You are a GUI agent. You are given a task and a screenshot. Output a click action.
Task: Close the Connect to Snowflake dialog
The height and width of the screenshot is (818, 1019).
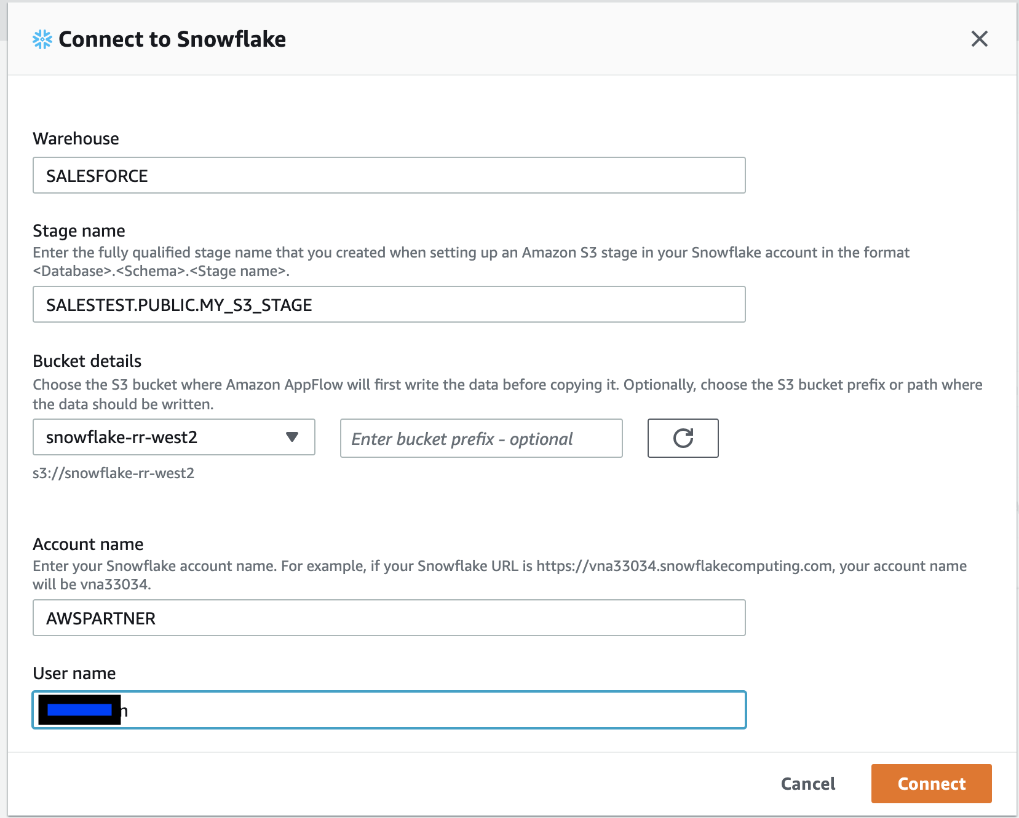point(979,39)
